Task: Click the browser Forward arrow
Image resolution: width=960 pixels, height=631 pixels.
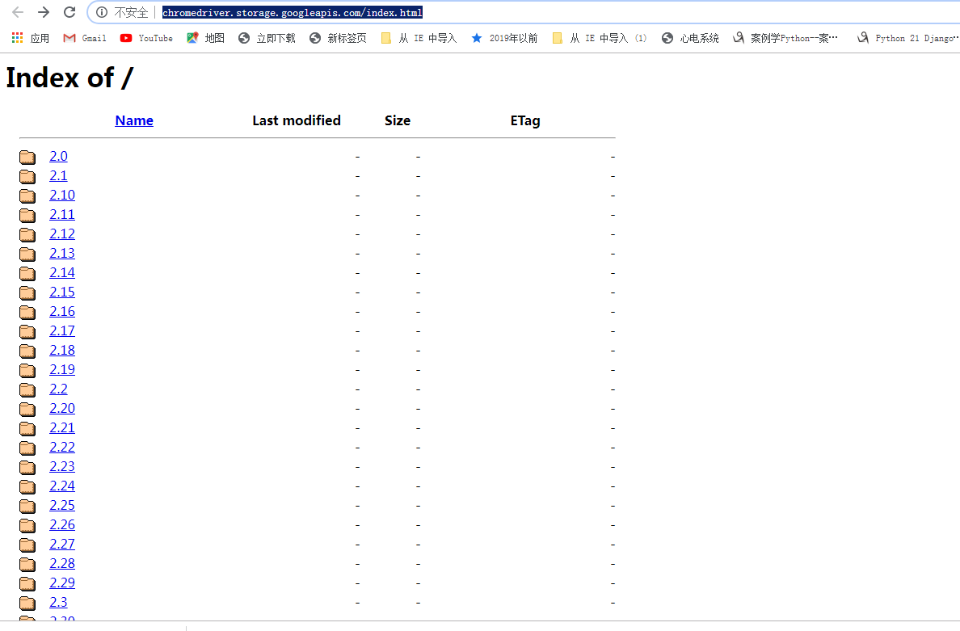Action: pyautogui.click(x=44, y=12)
